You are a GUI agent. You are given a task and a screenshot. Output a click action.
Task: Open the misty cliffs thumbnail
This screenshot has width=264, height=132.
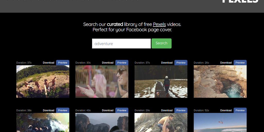pos(102,122)
